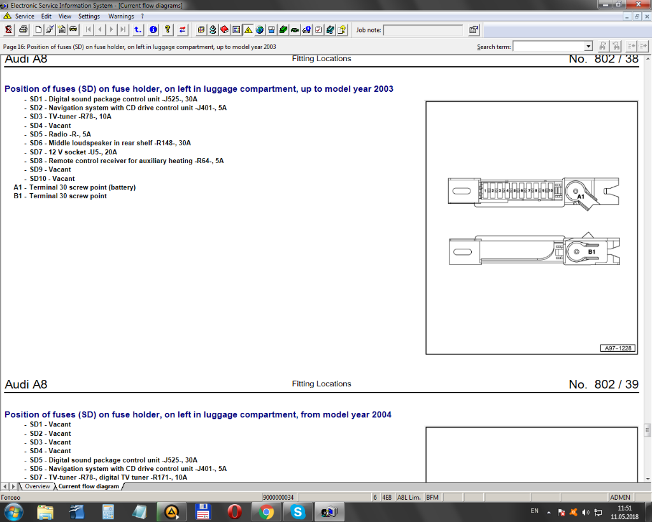Click the globe icon in the toolbar
652x522 pixels.
click(259, 29)
